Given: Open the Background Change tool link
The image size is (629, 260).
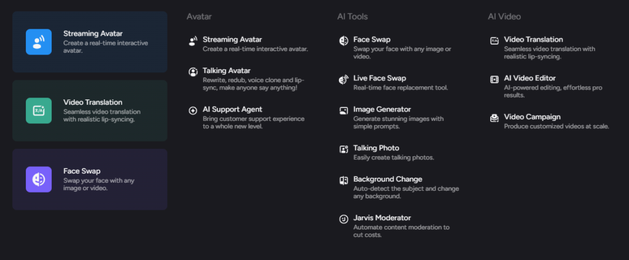Looking at the screenshot, I should [399, 188].
